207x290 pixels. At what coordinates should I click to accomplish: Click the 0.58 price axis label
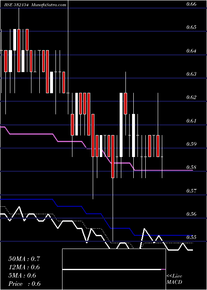pyautogui.click(x=191, y=167)
